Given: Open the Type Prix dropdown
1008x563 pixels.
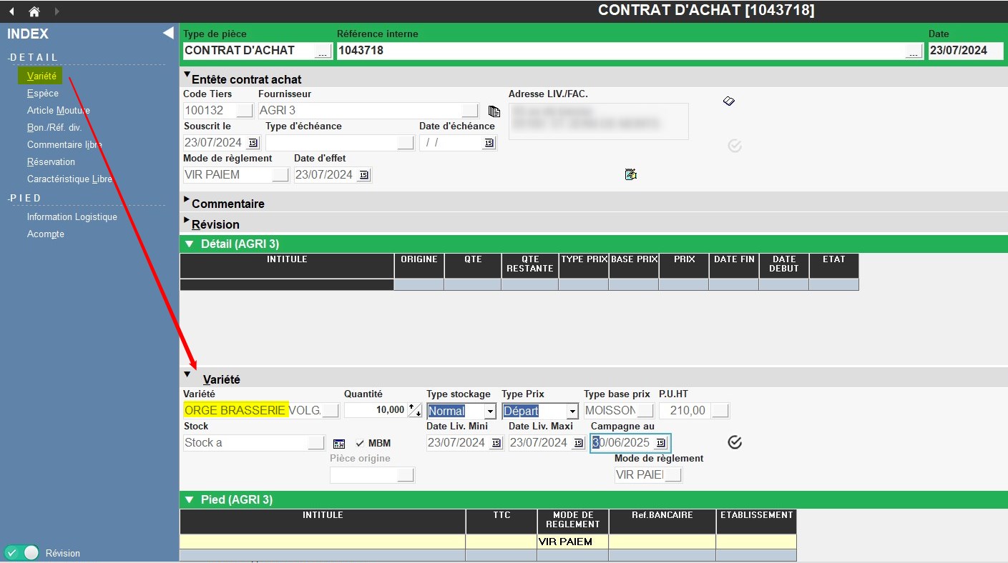Looking at the screenshot, I should [x=572, y=411].
